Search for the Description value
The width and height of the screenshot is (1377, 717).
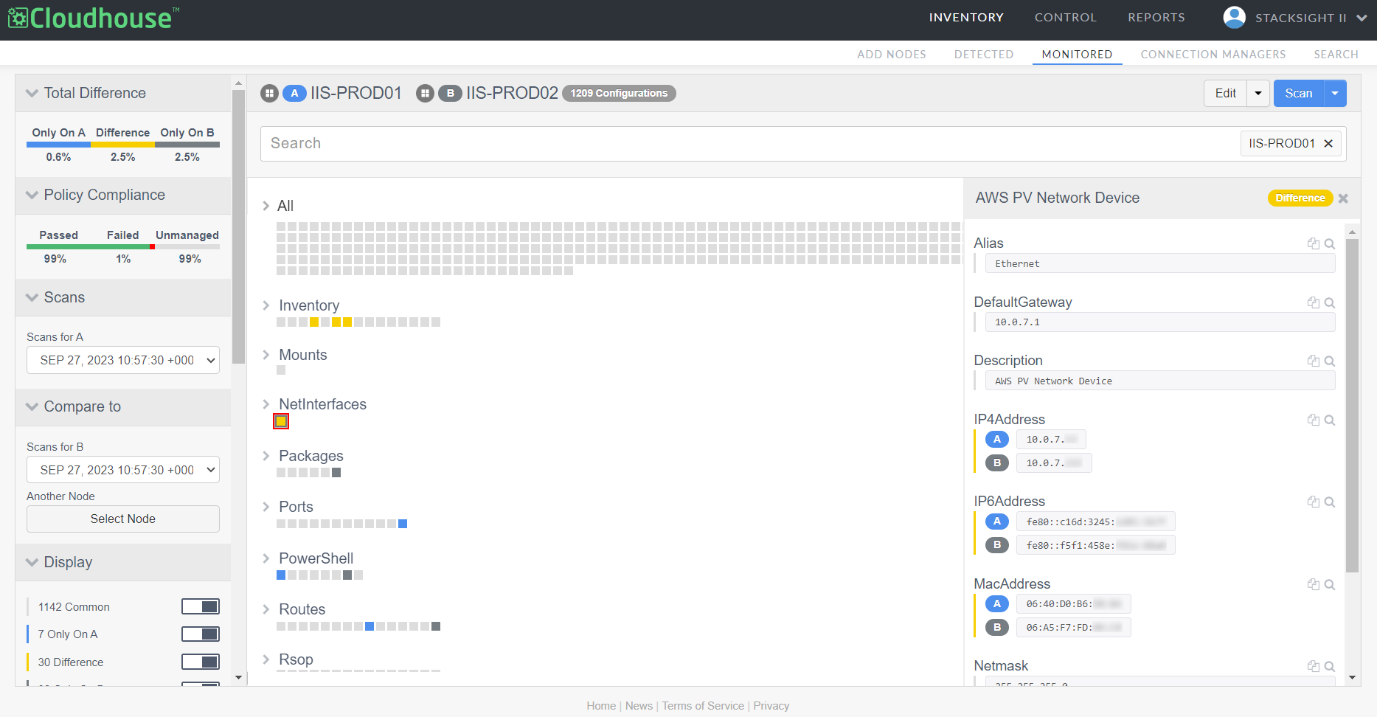pyautogui.click(x=1329, y=361)
